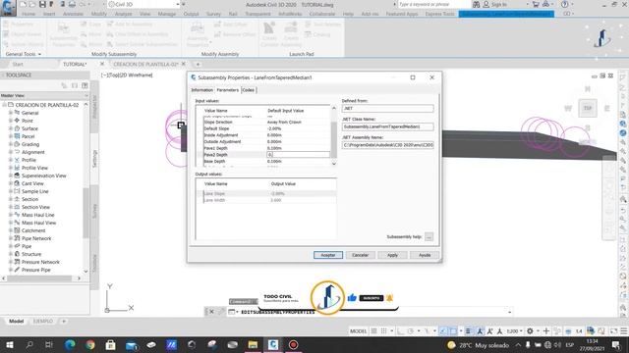Image resolution: width=629 pixels, height=353 pixels.
Task: Click the Plot printer icon in quick access toolbar
Action: 72,4
